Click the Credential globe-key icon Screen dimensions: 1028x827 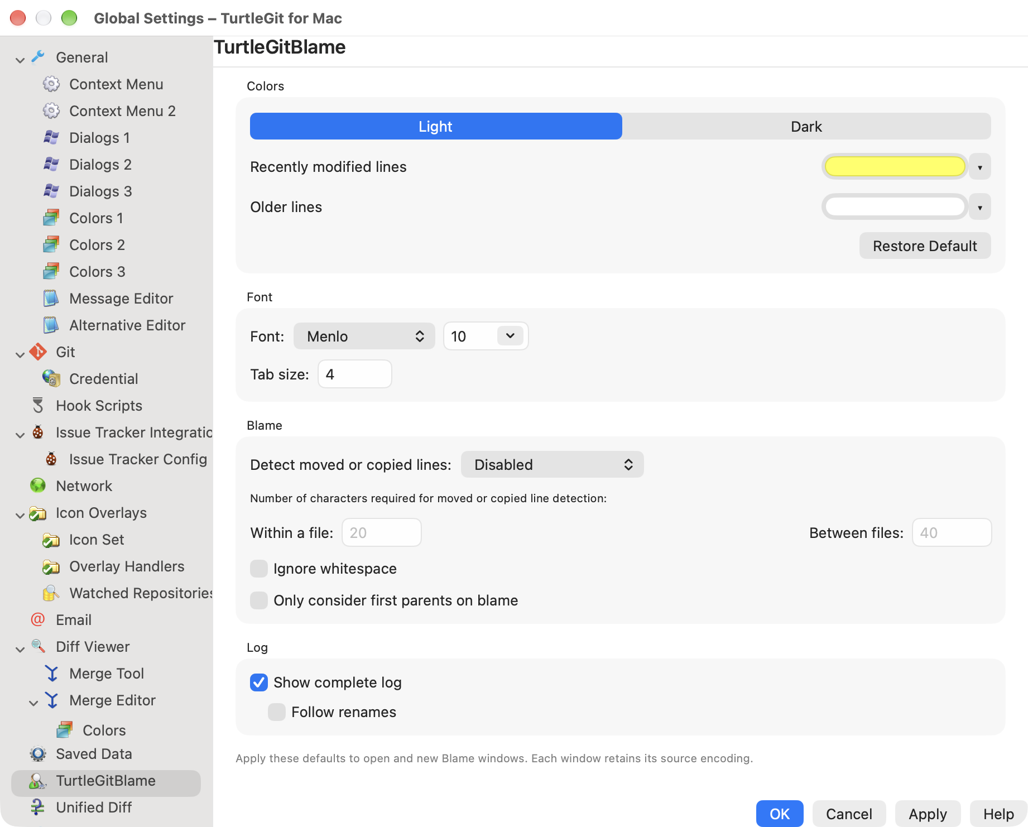click(51, 378)
